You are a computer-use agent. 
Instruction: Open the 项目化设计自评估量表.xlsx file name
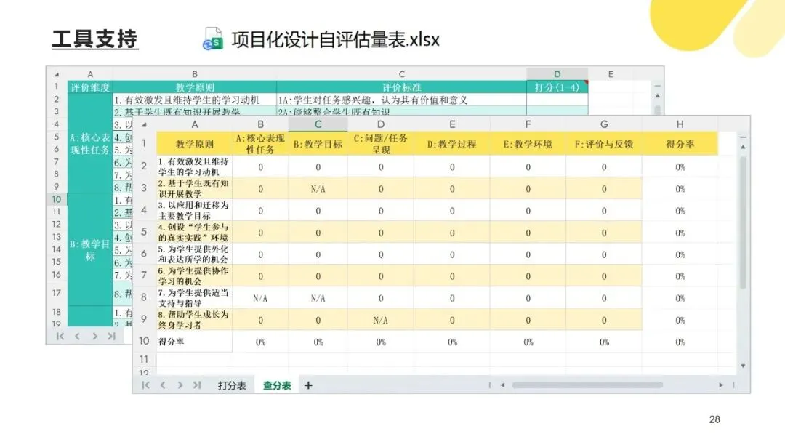[x=335, y=39]
